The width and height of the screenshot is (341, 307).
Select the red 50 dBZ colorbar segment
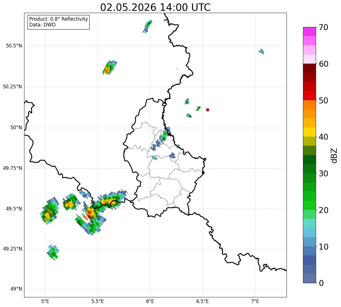click(309, 96)
